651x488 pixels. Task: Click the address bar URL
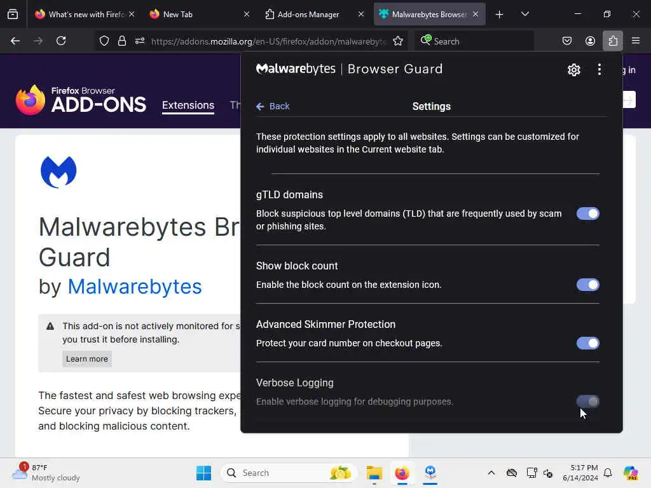coord(269,41)
